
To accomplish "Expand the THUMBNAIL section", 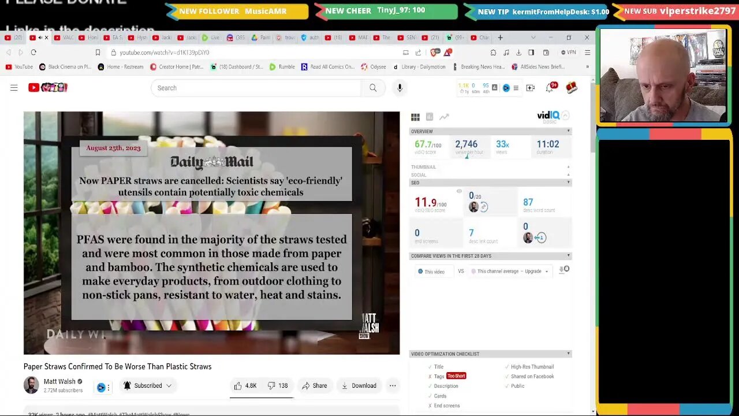I will [x=568, y=167].
